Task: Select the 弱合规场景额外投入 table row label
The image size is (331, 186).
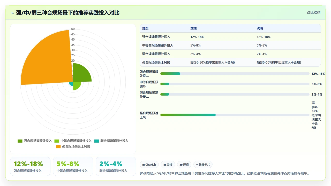Action: pyautogui.click(x=156, y=54)
